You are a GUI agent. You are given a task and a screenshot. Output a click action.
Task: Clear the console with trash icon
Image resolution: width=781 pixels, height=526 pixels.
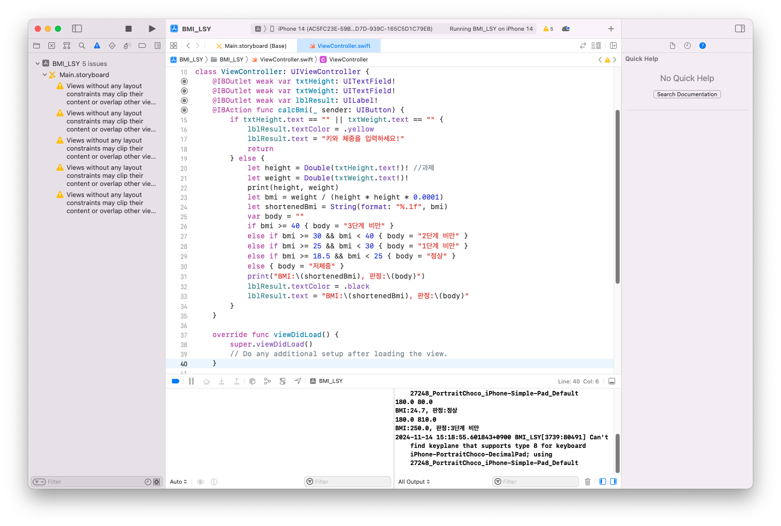click(587, 482)
